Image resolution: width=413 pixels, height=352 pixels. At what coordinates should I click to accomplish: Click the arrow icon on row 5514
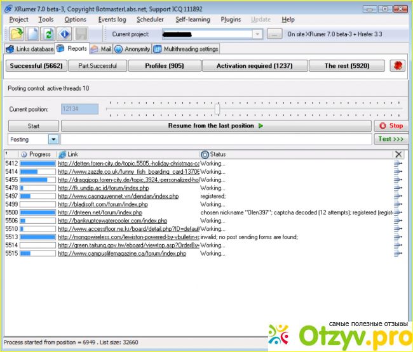[398, 245]
